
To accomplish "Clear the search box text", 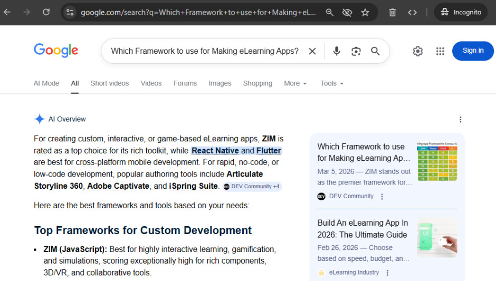I will click(312, 51).
